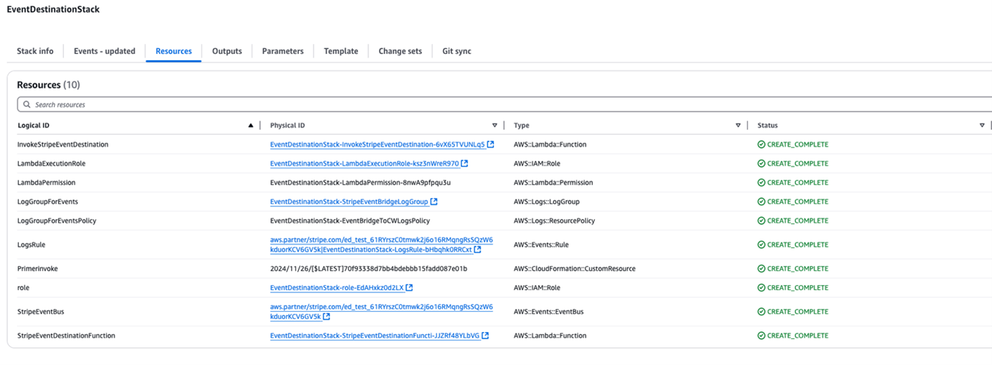
Task: Click CREATE_COMPLETE check icon for LambdaPermission row
Action: click(761, 182)
